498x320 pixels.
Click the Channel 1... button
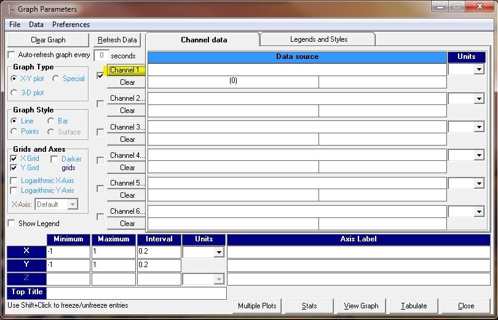tap(127, 70)
